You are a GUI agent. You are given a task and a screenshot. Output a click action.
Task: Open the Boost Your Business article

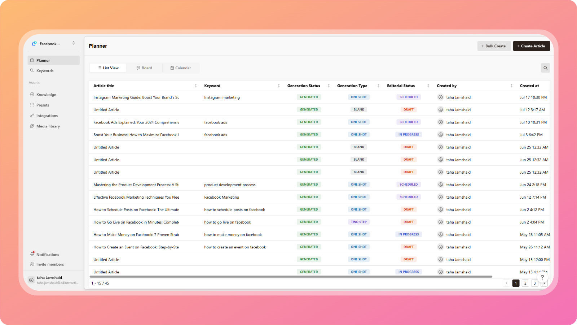[136, 135]
